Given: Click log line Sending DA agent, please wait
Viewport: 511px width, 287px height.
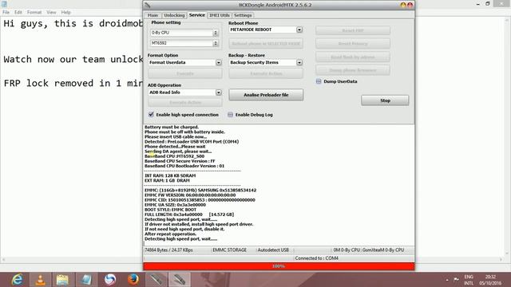Looking at the screenshot, I should tap(178, 151).
